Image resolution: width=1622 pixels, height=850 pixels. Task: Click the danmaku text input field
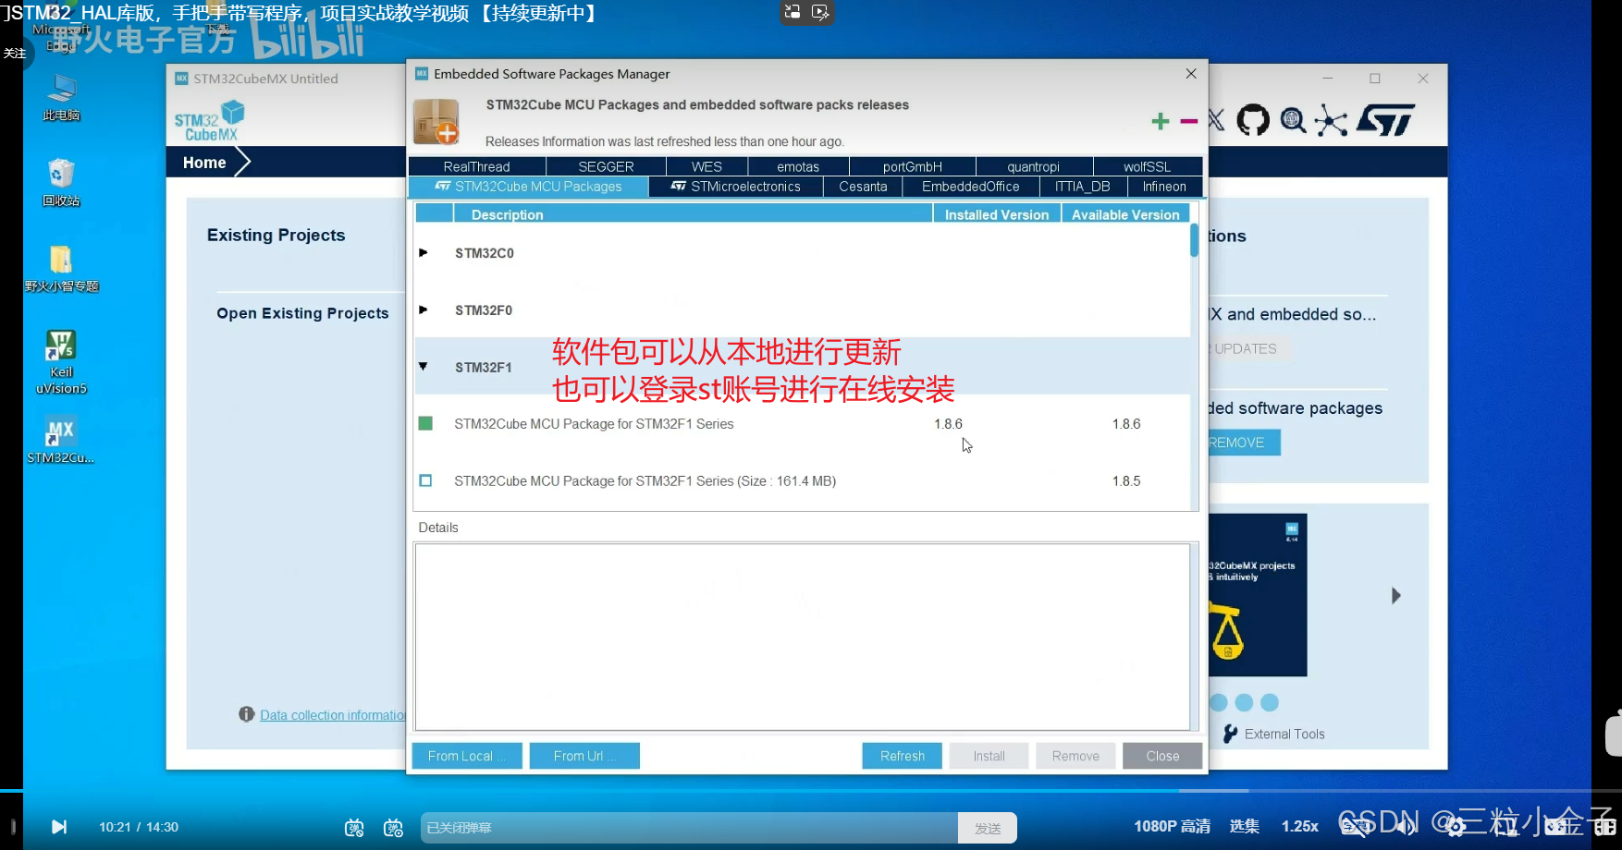click(689, 828)
